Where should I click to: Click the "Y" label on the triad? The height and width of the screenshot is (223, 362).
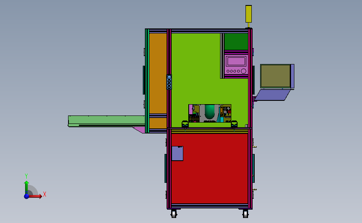click(x=26, y=176)
